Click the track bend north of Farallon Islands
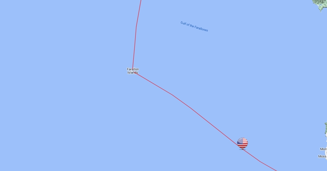This screenshot has height=171, width=327. 136,27
